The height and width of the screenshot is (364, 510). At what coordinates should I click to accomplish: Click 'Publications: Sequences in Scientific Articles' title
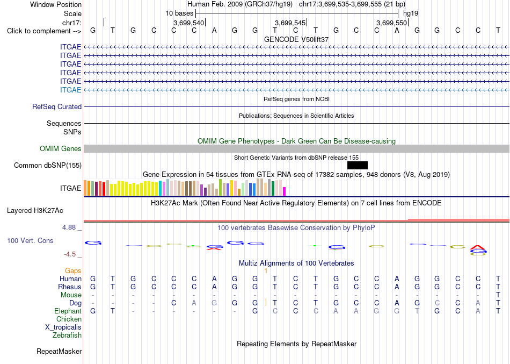(296, 116)
